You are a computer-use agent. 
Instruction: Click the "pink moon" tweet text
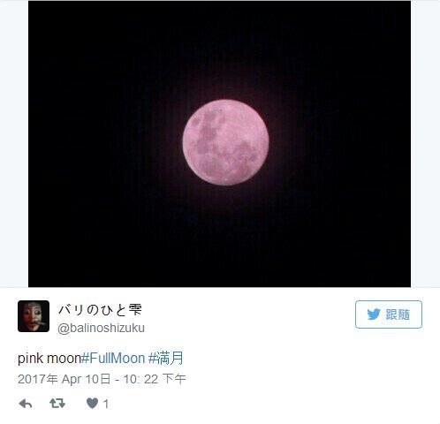tap(49, 359)
